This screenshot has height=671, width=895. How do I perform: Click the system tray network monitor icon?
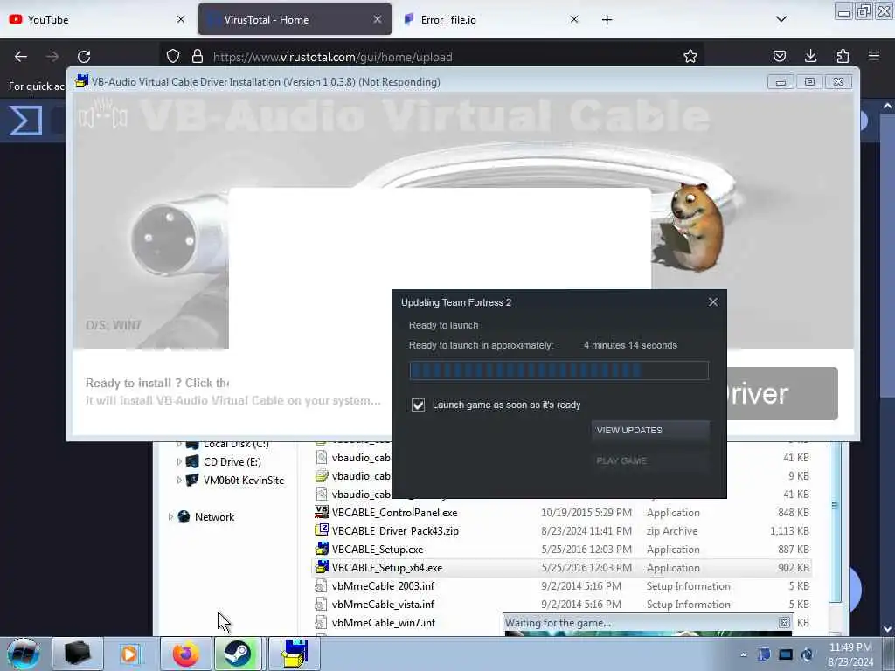786,654
